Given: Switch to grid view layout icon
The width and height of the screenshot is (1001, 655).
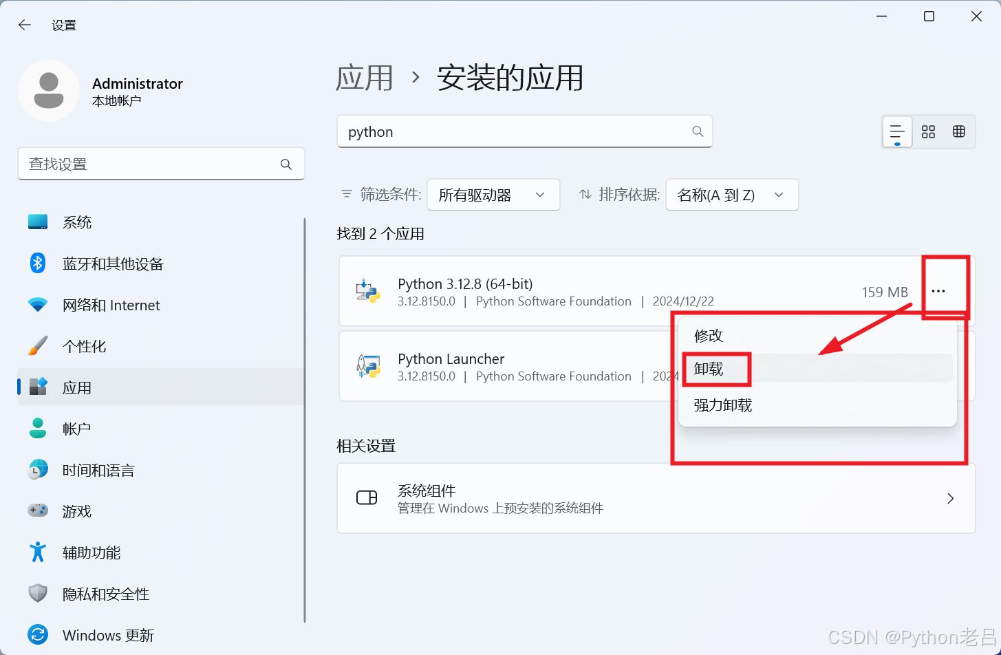Looking at the screenshot, I should coord(928,131).
